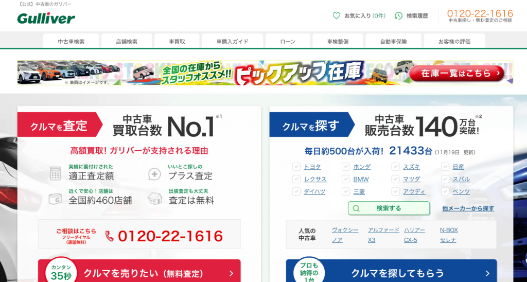Click the calculator icon beside 適正査定額
The image size is (527, 282).
click(55, 173)
